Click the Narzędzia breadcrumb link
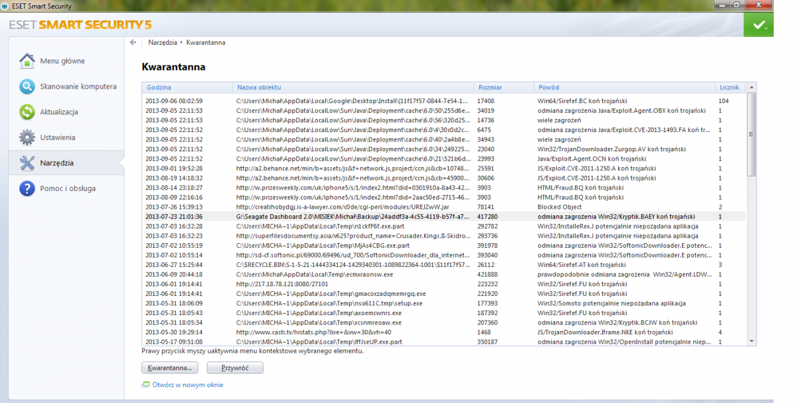This screenshot has height=403, width=793. coord(163,42)
